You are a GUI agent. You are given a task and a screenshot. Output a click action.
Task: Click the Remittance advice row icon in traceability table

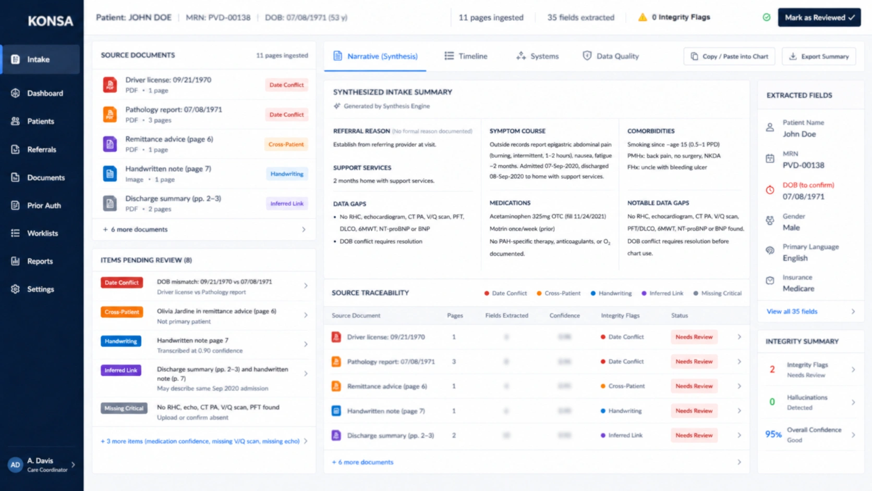point(336,386)
